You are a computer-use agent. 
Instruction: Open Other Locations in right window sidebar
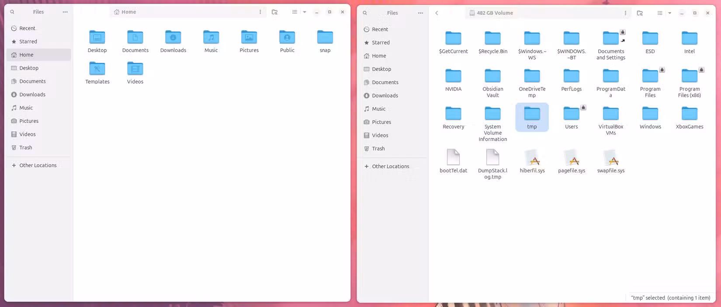(392, 166)
